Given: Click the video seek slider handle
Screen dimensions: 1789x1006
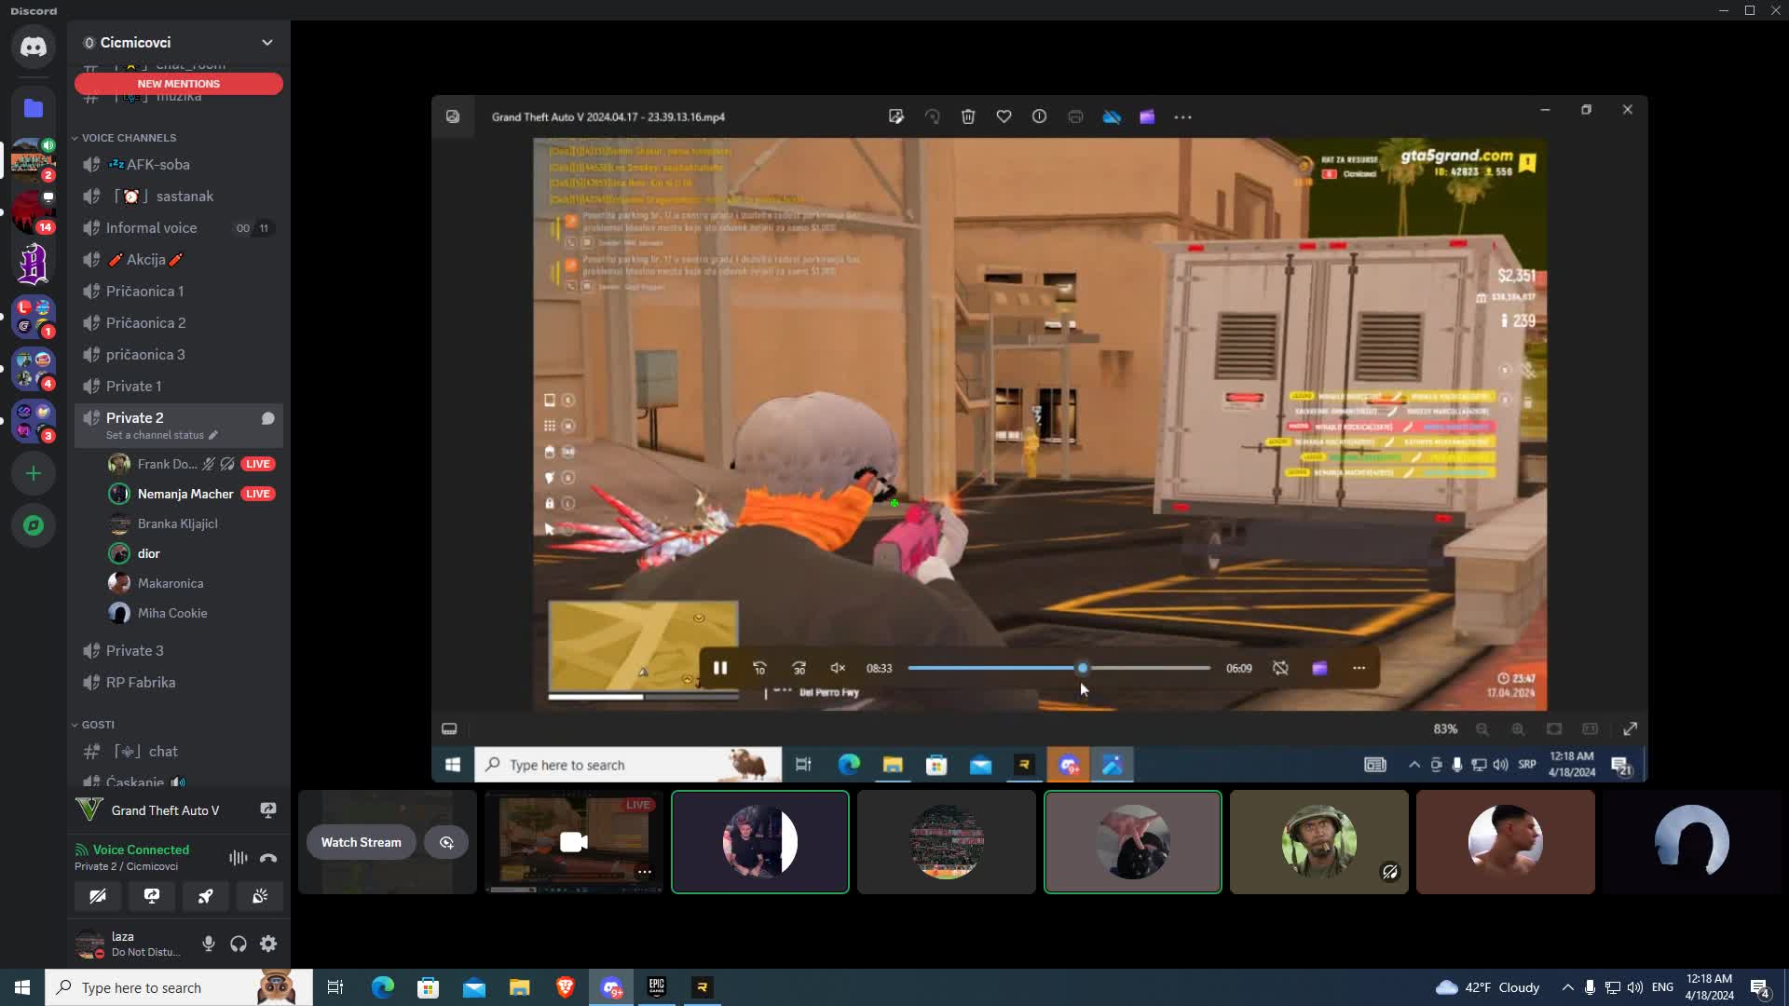Looking at the screenshot, I should [x=1082, y=668].
